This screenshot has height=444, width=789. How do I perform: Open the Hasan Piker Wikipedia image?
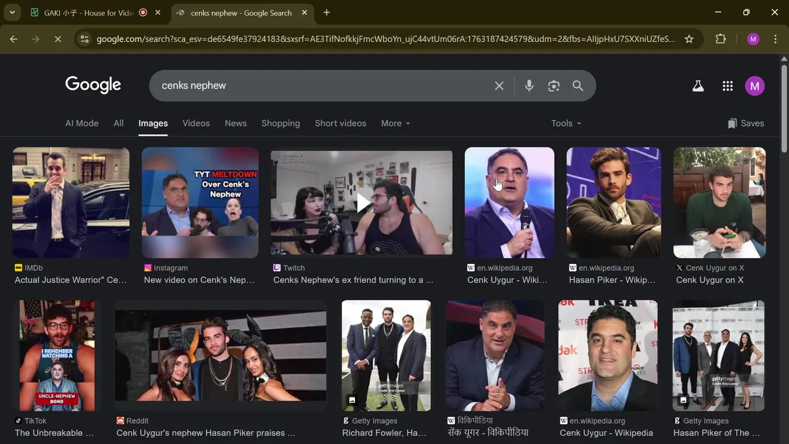tap(613, 202)
